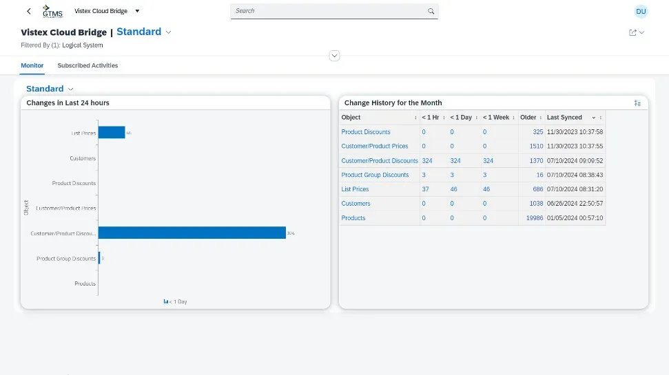The image size is (669, 375).
Task: Click the search magnifier icon
Action: tap(431, 11)
